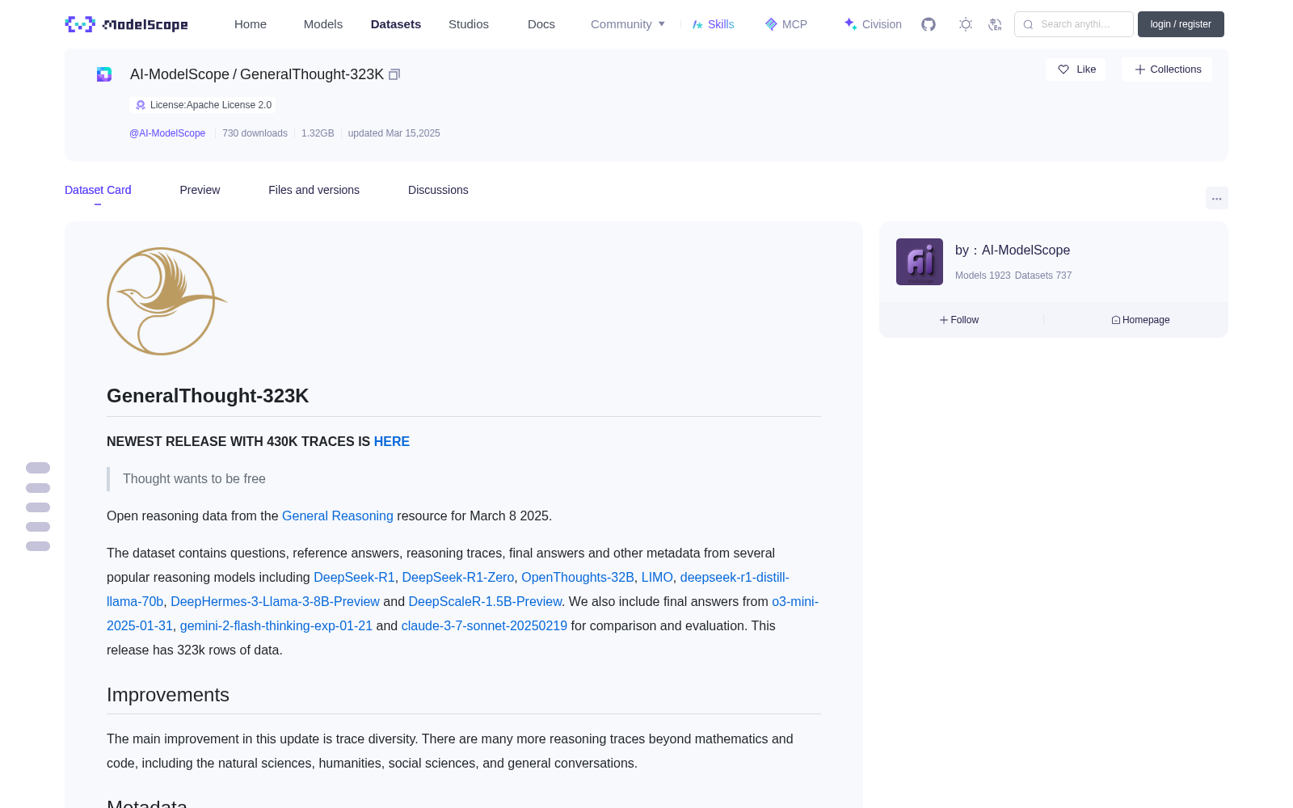Select the Dataset Card tab
This screenshot has height=808, width=1293.
click(x=98, y=190)
